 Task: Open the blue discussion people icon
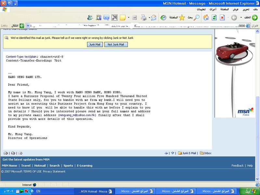pyautogui.click(x=106, y=18)
